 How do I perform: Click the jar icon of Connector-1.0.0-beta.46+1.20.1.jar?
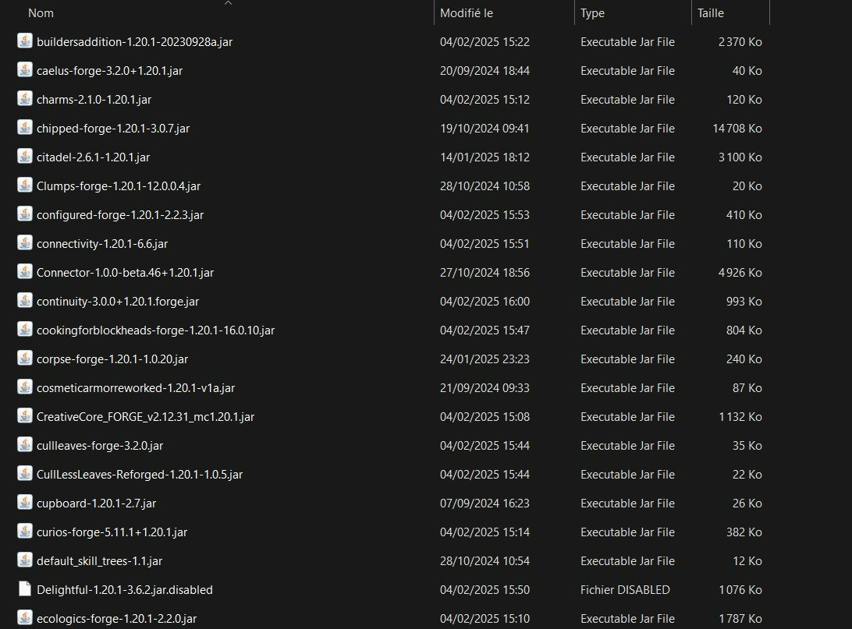(x=24, y=272)
